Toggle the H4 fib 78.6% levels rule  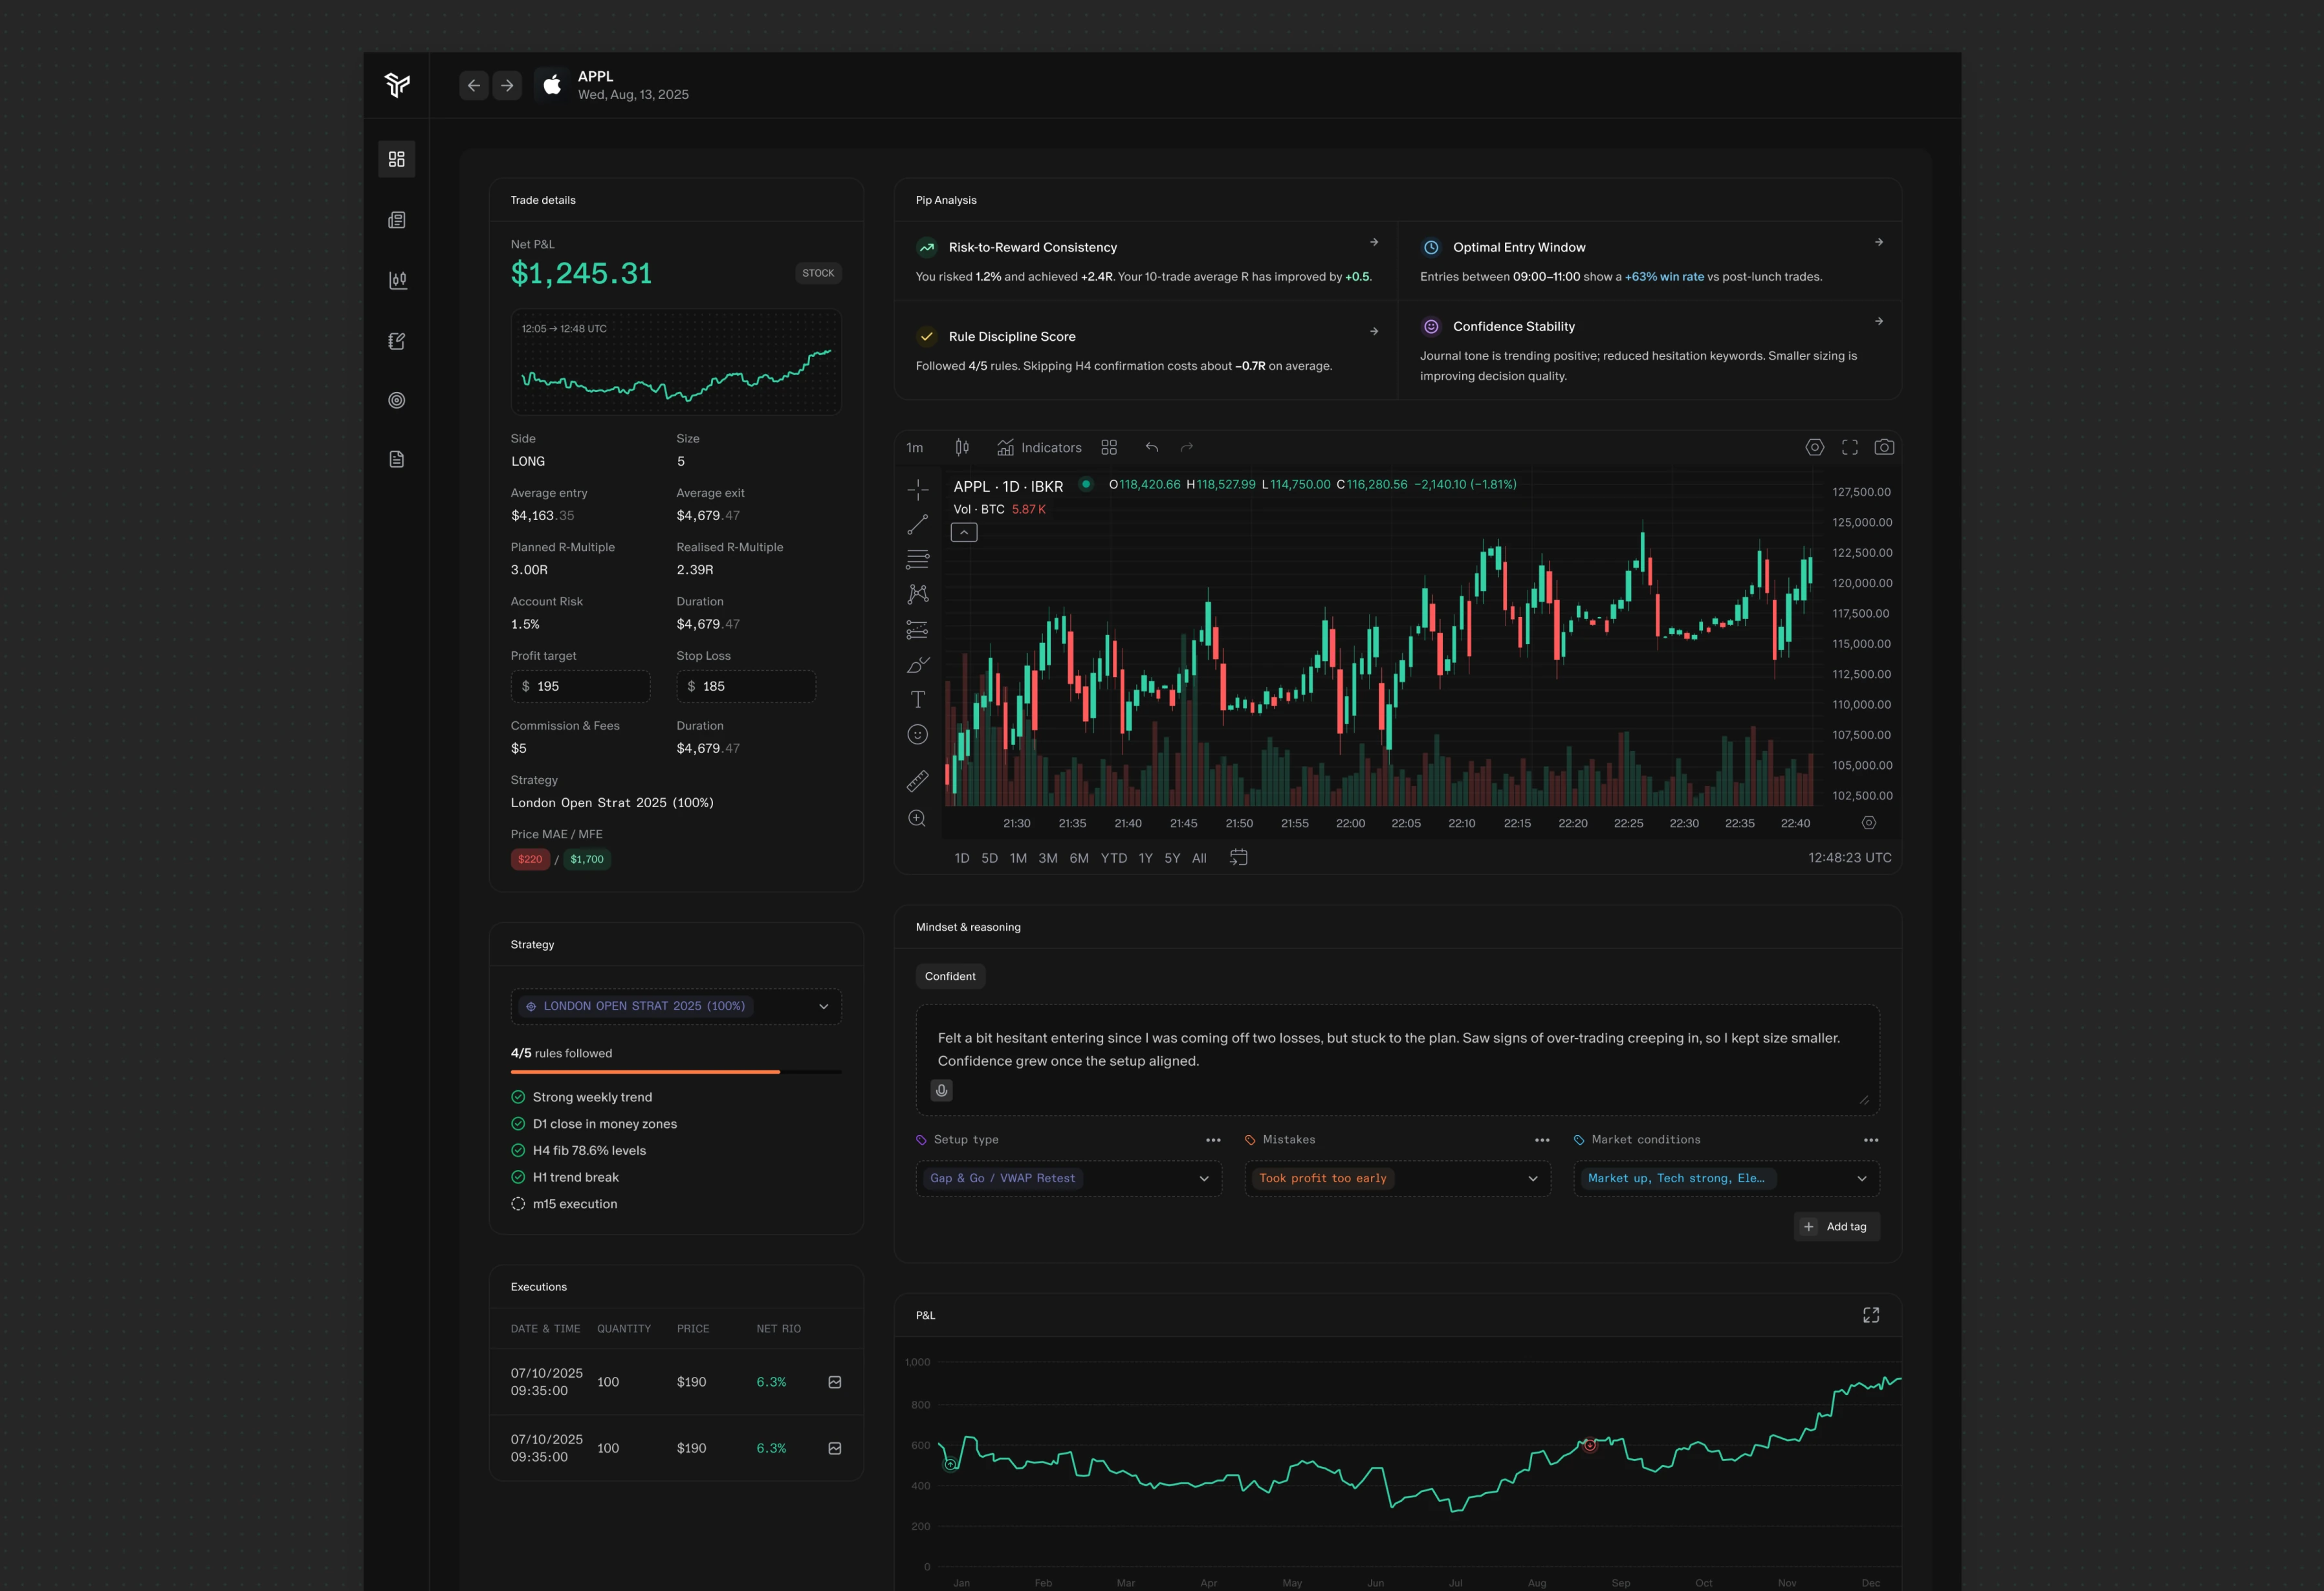518,1151
